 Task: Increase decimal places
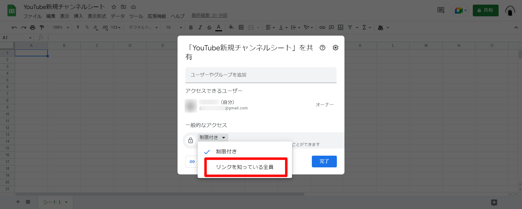point(105,27)
